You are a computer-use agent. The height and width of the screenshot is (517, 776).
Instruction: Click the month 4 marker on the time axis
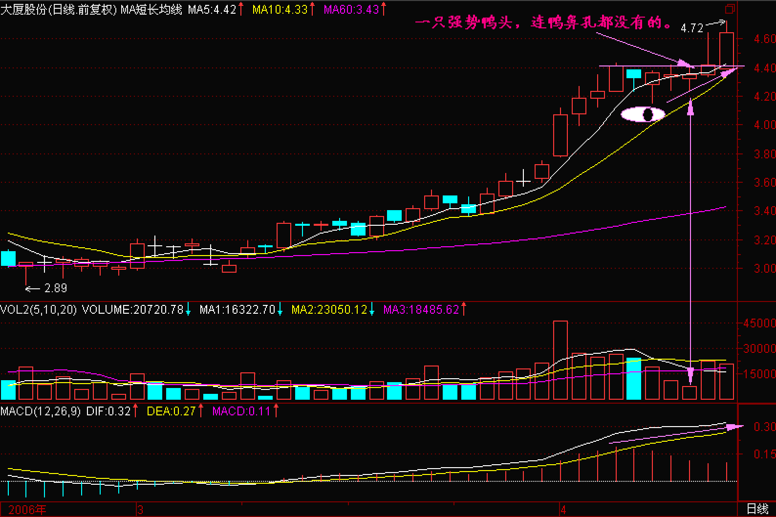pyautogui.click(x=563, y=510)
